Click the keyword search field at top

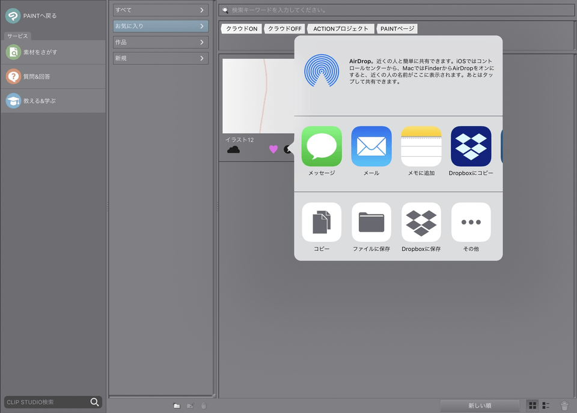pyautogui.click(x=397, y=10)
